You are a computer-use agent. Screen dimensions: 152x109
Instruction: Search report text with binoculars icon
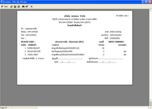click(23, 7)
